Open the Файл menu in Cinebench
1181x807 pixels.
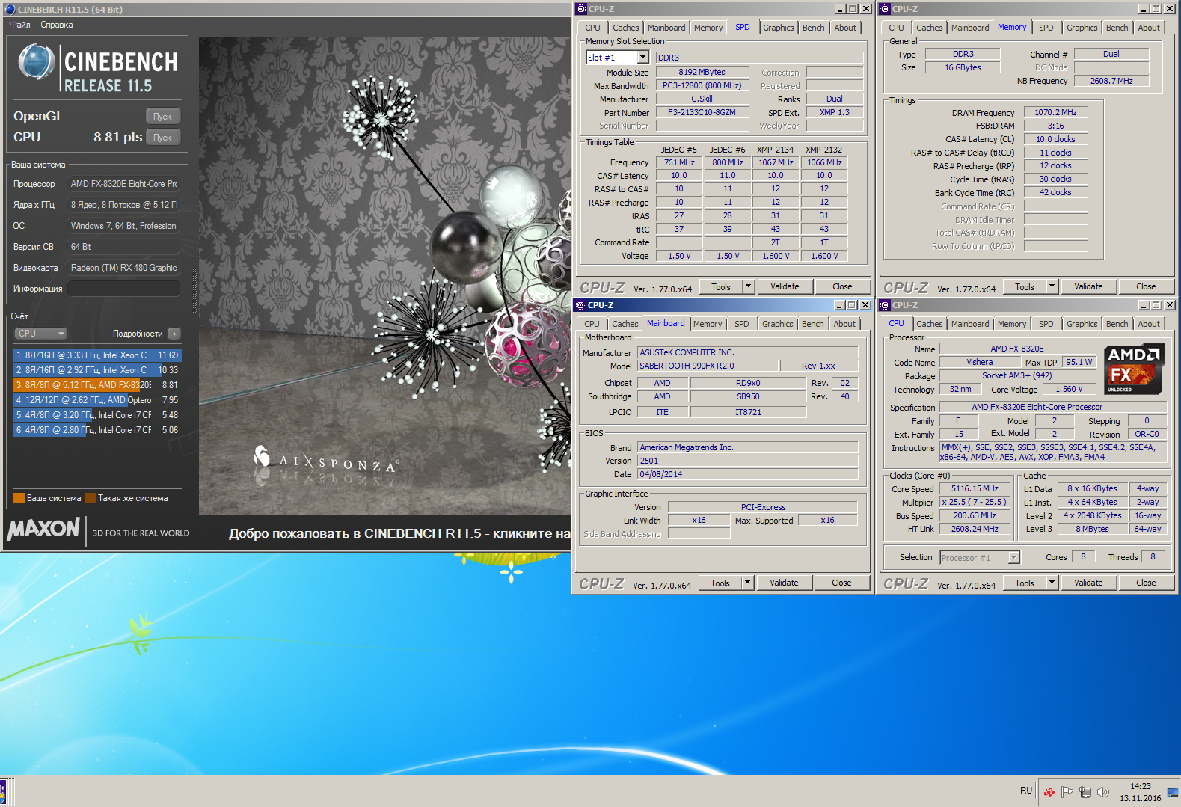tap(20, 25)
